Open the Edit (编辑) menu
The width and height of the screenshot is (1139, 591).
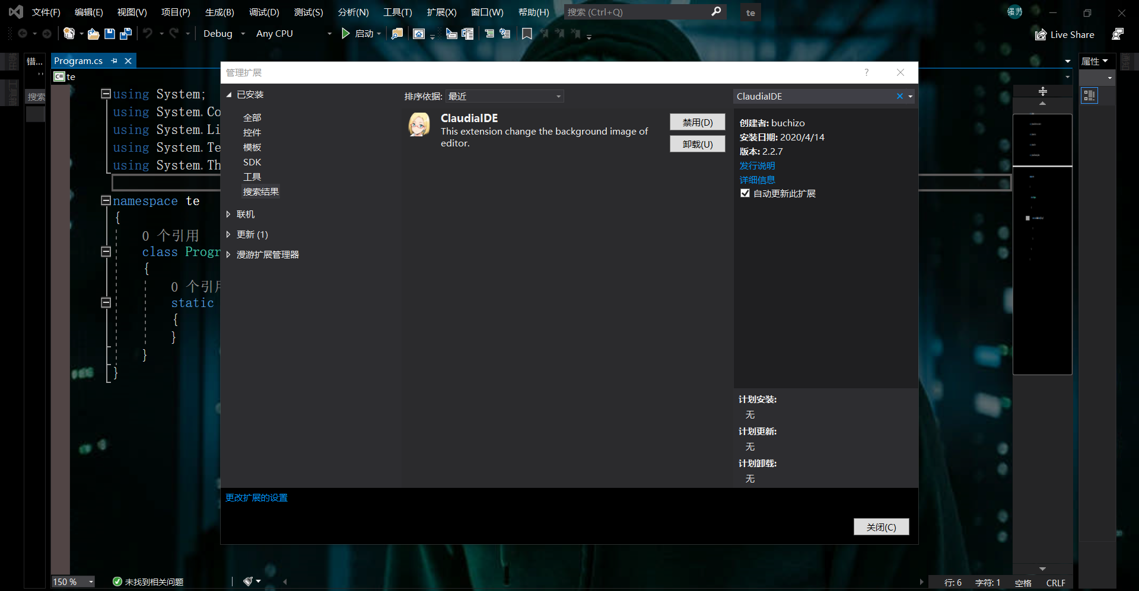click(89, 12)
